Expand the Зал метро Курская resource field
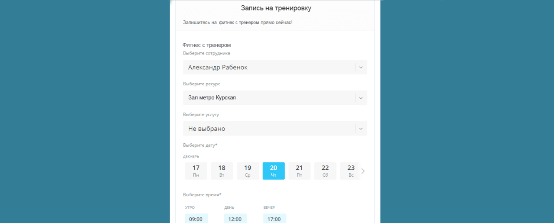 pos(268,98)
